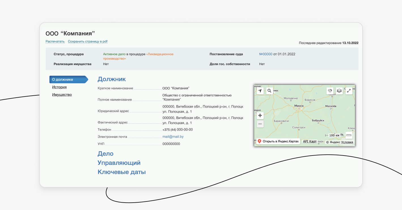Open the История menu item
The width and height of the screenshot is (402, 210).
[59, 87]
